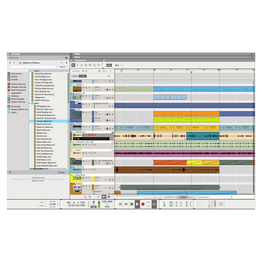Mute the Burdus -BL track
262x262 pixels.
[x=83, y=96]
